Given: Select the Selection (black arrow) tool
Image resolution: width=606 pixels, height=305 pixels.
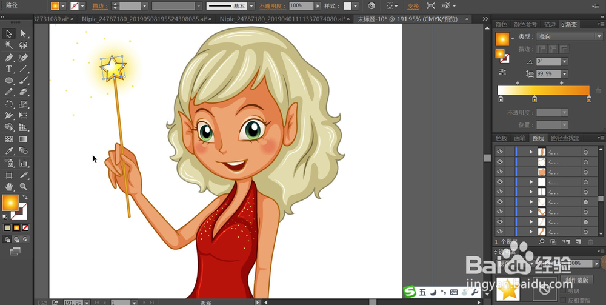Looking at the screenshot, I should [9, 33].
